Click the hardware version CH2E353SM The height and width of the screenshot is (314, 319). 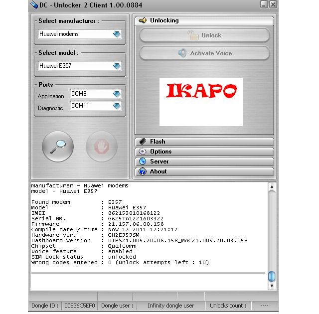(x=124, y=235)
